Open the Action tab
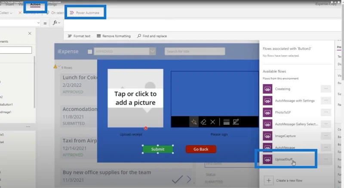 (35, 4)
